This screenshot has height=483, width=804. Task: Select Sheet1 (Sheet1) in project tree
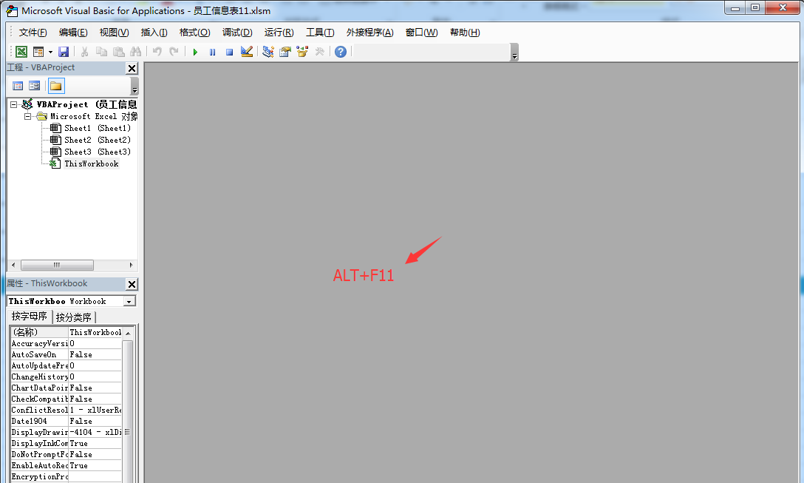pos(98,128)
